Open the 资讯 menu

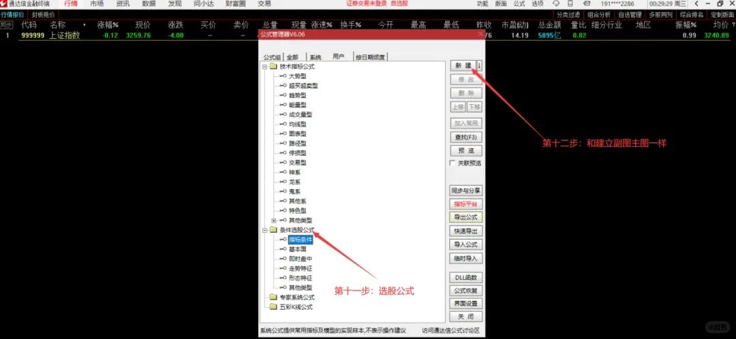pyautogui.click(x=123, y=4)
